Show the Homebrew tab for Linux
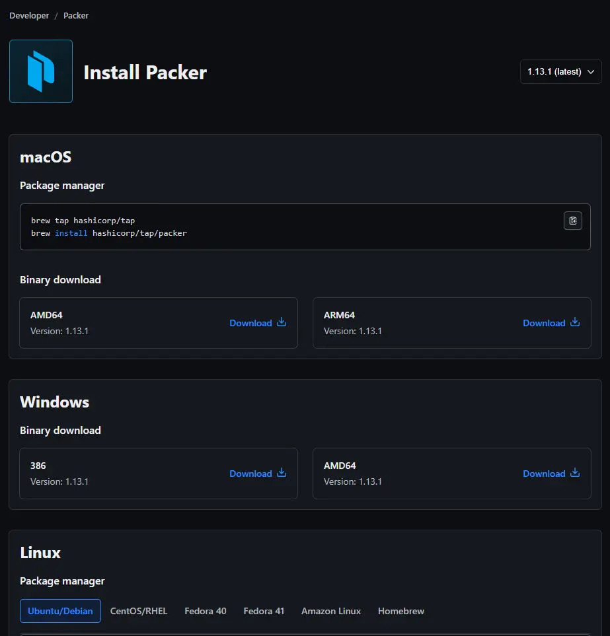 pos(401,611)
